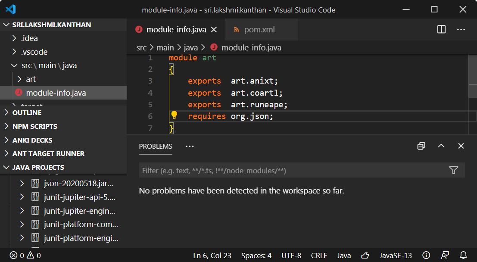Click module-info.java in the breadcrumb

pos(251,48)
